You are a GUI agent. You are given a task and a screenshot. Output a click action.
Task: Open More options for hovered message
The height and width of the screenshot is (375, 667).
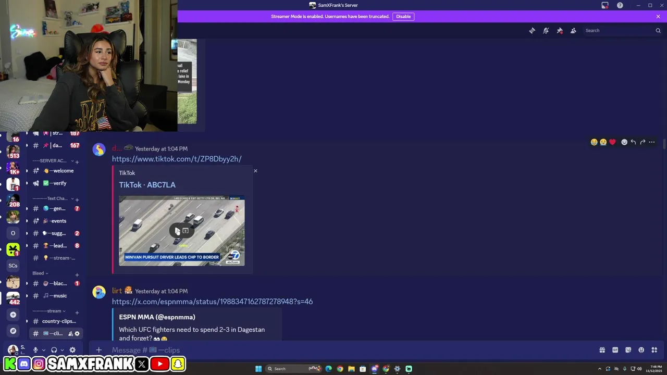pyautogui.click(x=652, y=142)
